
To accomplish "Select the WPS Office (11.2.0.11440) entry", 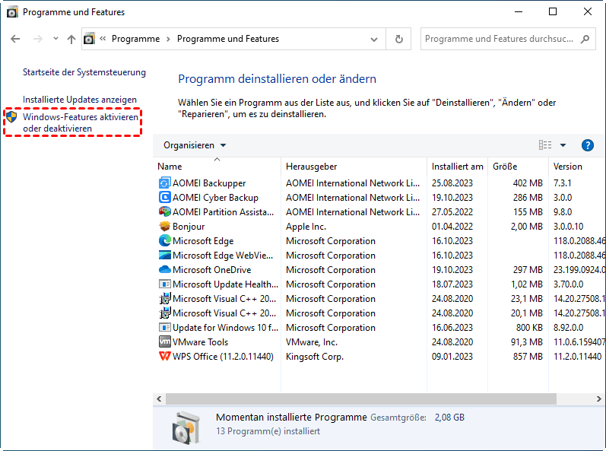I will [223, 357].
